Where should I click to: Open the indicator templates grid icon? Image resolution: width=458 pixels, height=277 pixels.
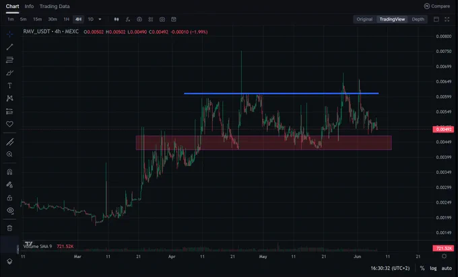coord(150,19)
